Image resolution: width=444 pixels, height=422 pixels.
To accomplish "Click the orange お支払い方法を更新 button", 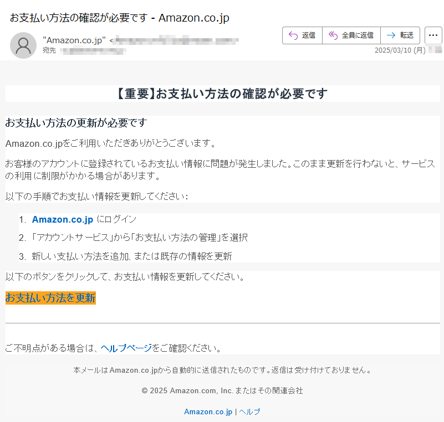I will (50, 298).
